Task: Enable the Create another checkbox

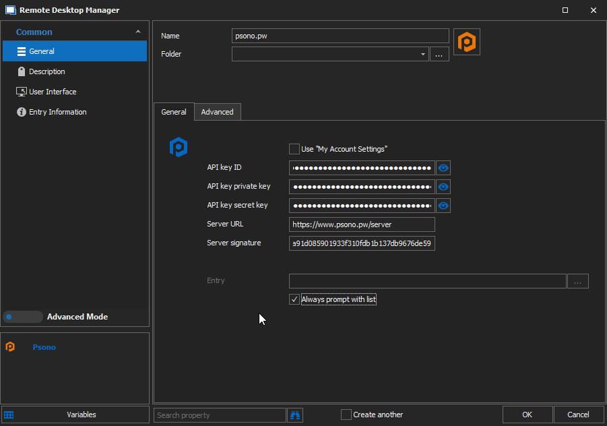Action: pos(346,415)
